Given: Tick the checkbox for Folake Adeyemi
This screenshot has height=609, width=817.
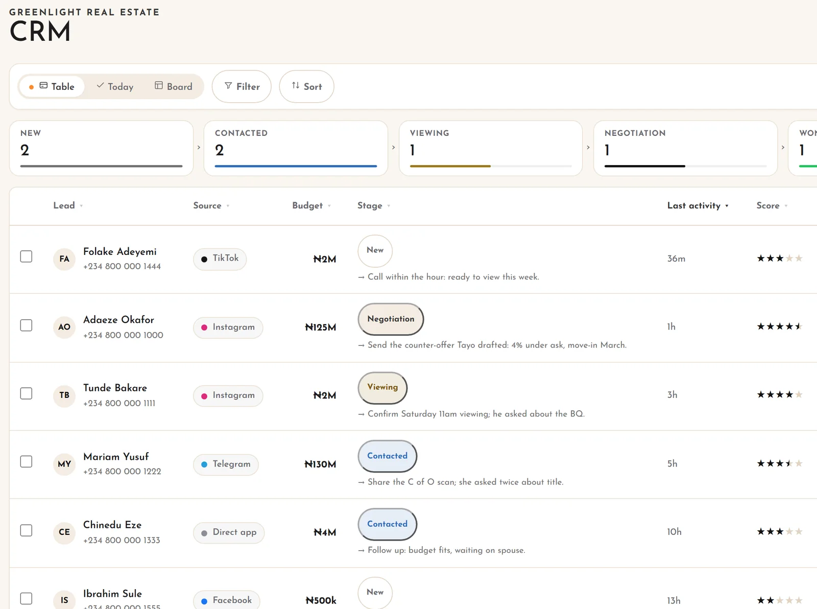Looking at the screenshot, I should pyautogui.click(x=26, y=256).
